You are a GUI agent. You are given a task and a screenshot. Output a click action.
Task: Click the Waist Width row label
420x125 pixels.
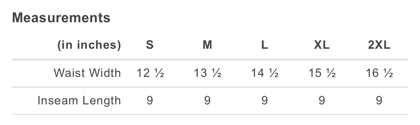[87, 73]
